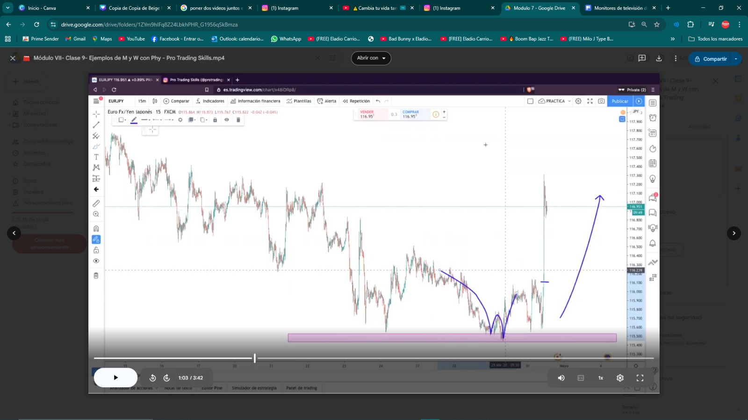Viewport: 748px width, 420px height.
Task: Open the Outlook calendario bookmark
Action: (x=237, y=39)
